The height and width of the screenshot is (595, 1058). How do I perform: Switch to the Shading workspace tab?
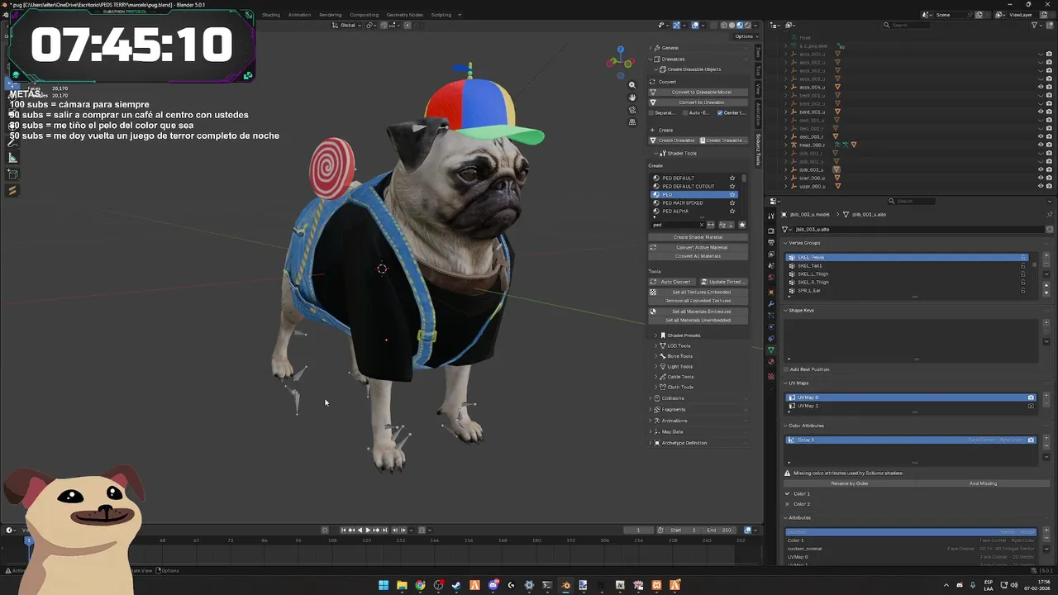(271, 15)
